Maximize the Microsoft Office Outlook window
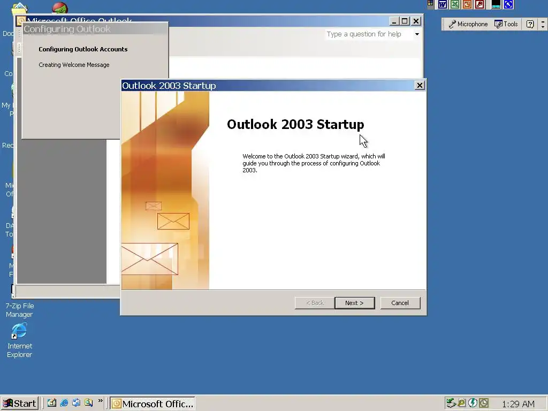 click(405, 21)
